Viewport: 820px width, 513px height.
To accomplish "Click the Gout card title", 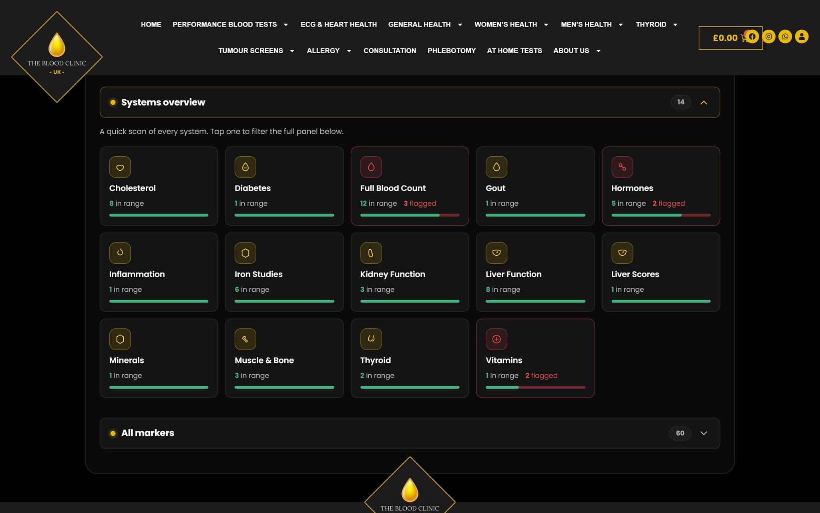I will click(x=495, y=188).
